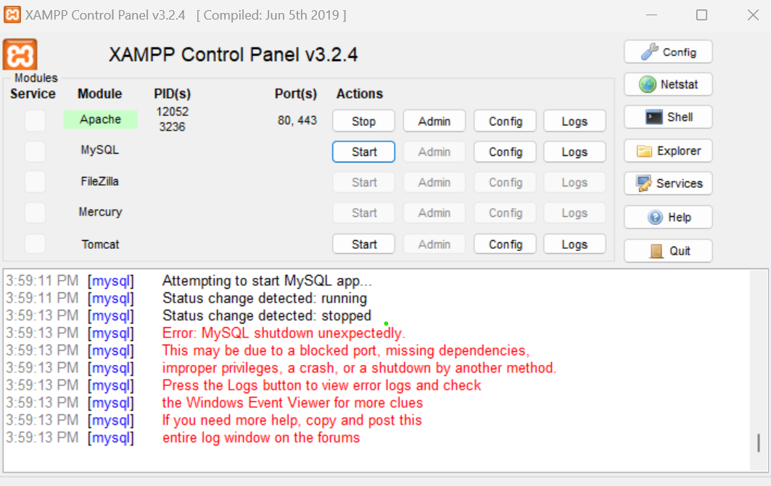Screen dimensions: 771x486
Task: Launch Netstat via the globe icon
Action: 668,85
